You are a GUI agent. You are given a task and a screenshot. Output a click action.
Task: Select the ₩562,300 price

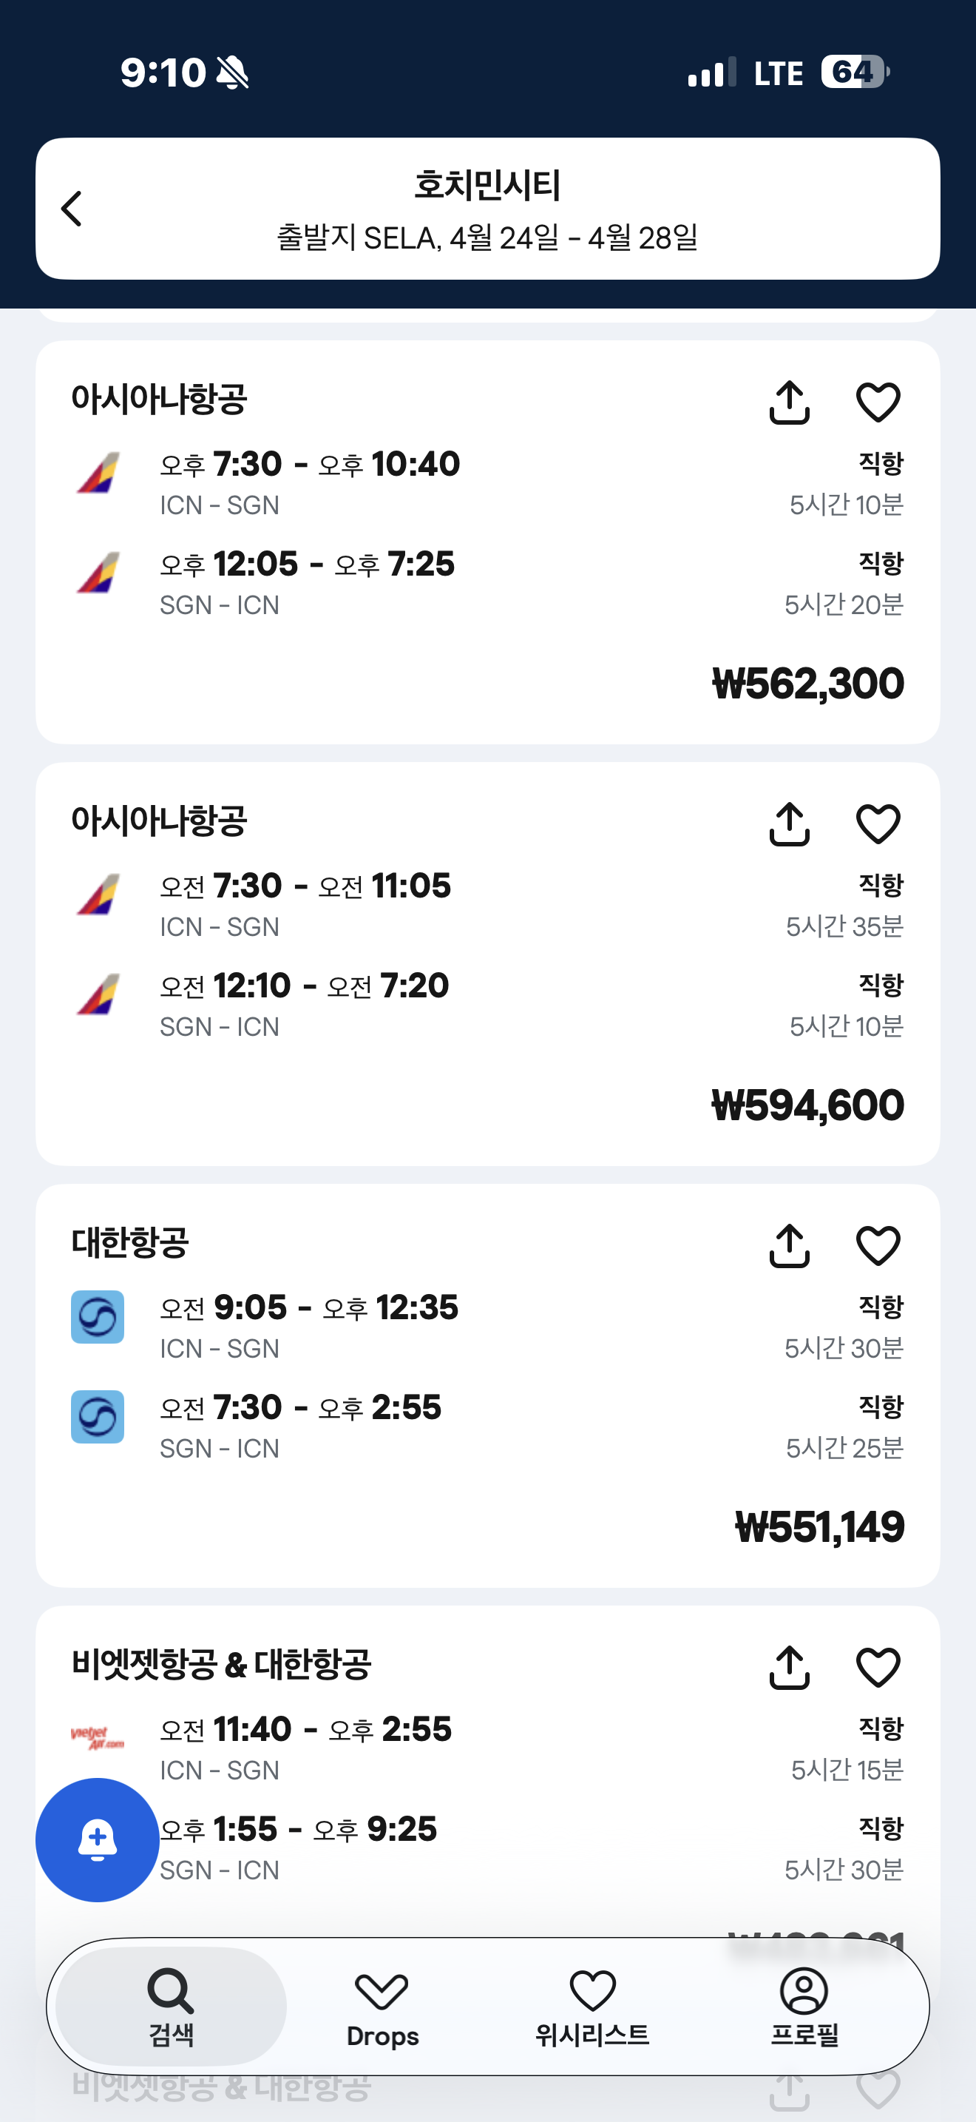[x=807, y=684]
